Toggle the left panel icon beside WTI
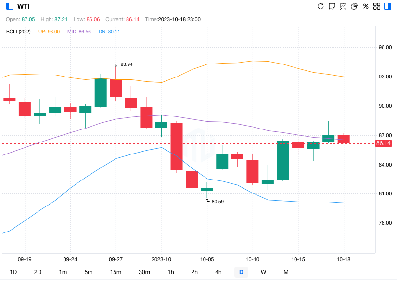Screen dimensions: 397x283 pos(10,6)
